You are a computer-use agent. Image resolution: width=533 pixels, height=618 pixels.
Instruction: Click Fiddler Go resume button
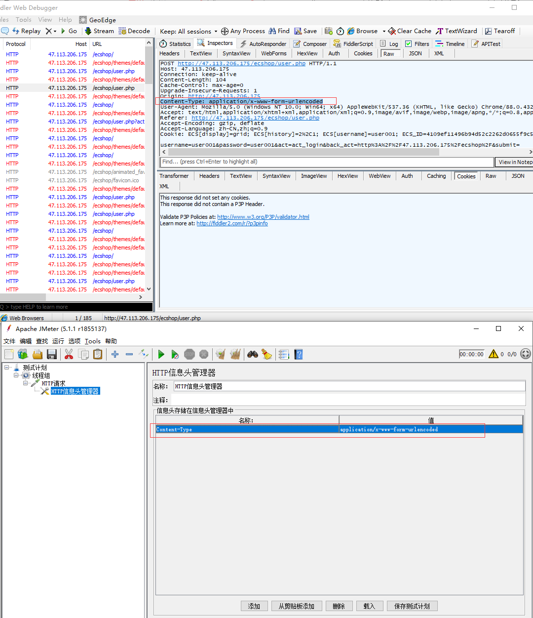pos(69,31)
